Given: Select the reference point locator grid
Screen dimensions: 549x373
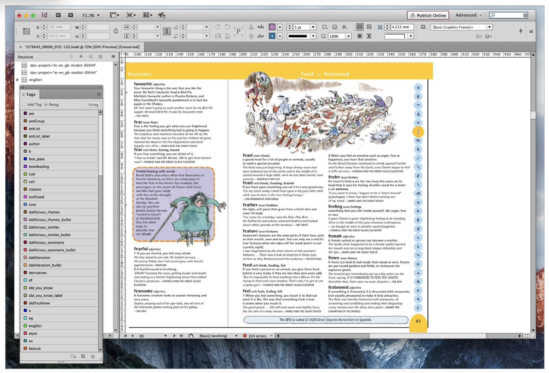Looking at the screenshot, I should [26, 31].
